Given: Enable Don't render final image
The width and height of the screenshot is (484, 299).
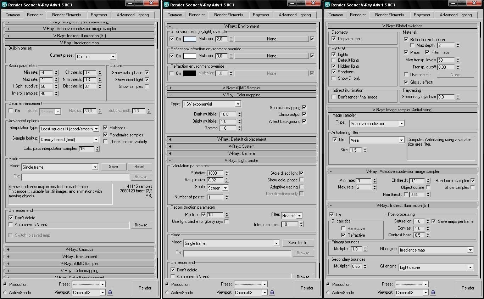Looking at the screenshot, I should pyautogui.click(x=334, y=97).
